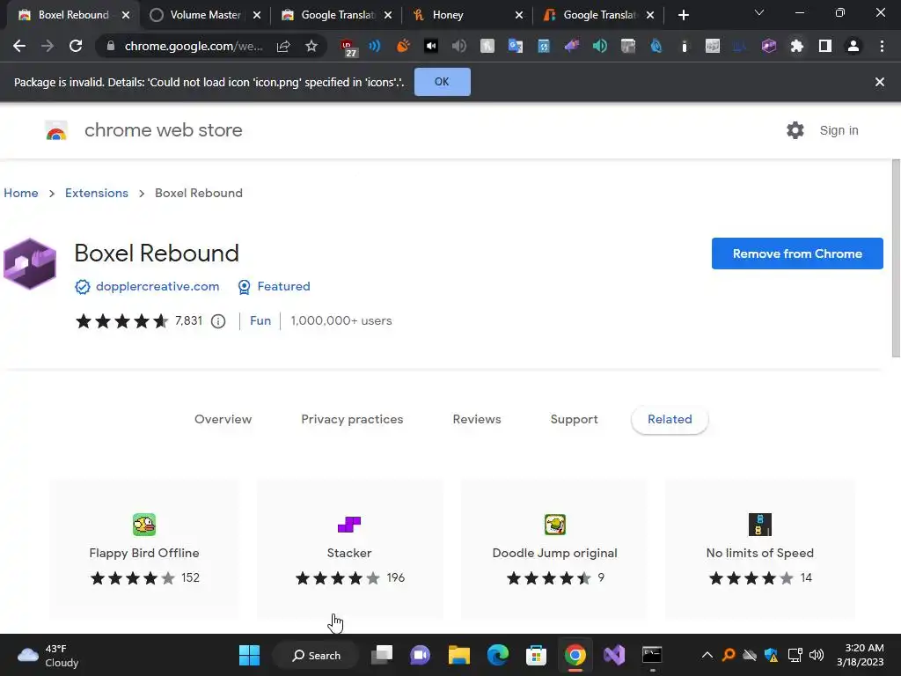Screen dimensions: 901x676
Task: Open the Flappy Bird Offline card
Action: (x=144, y=549)
